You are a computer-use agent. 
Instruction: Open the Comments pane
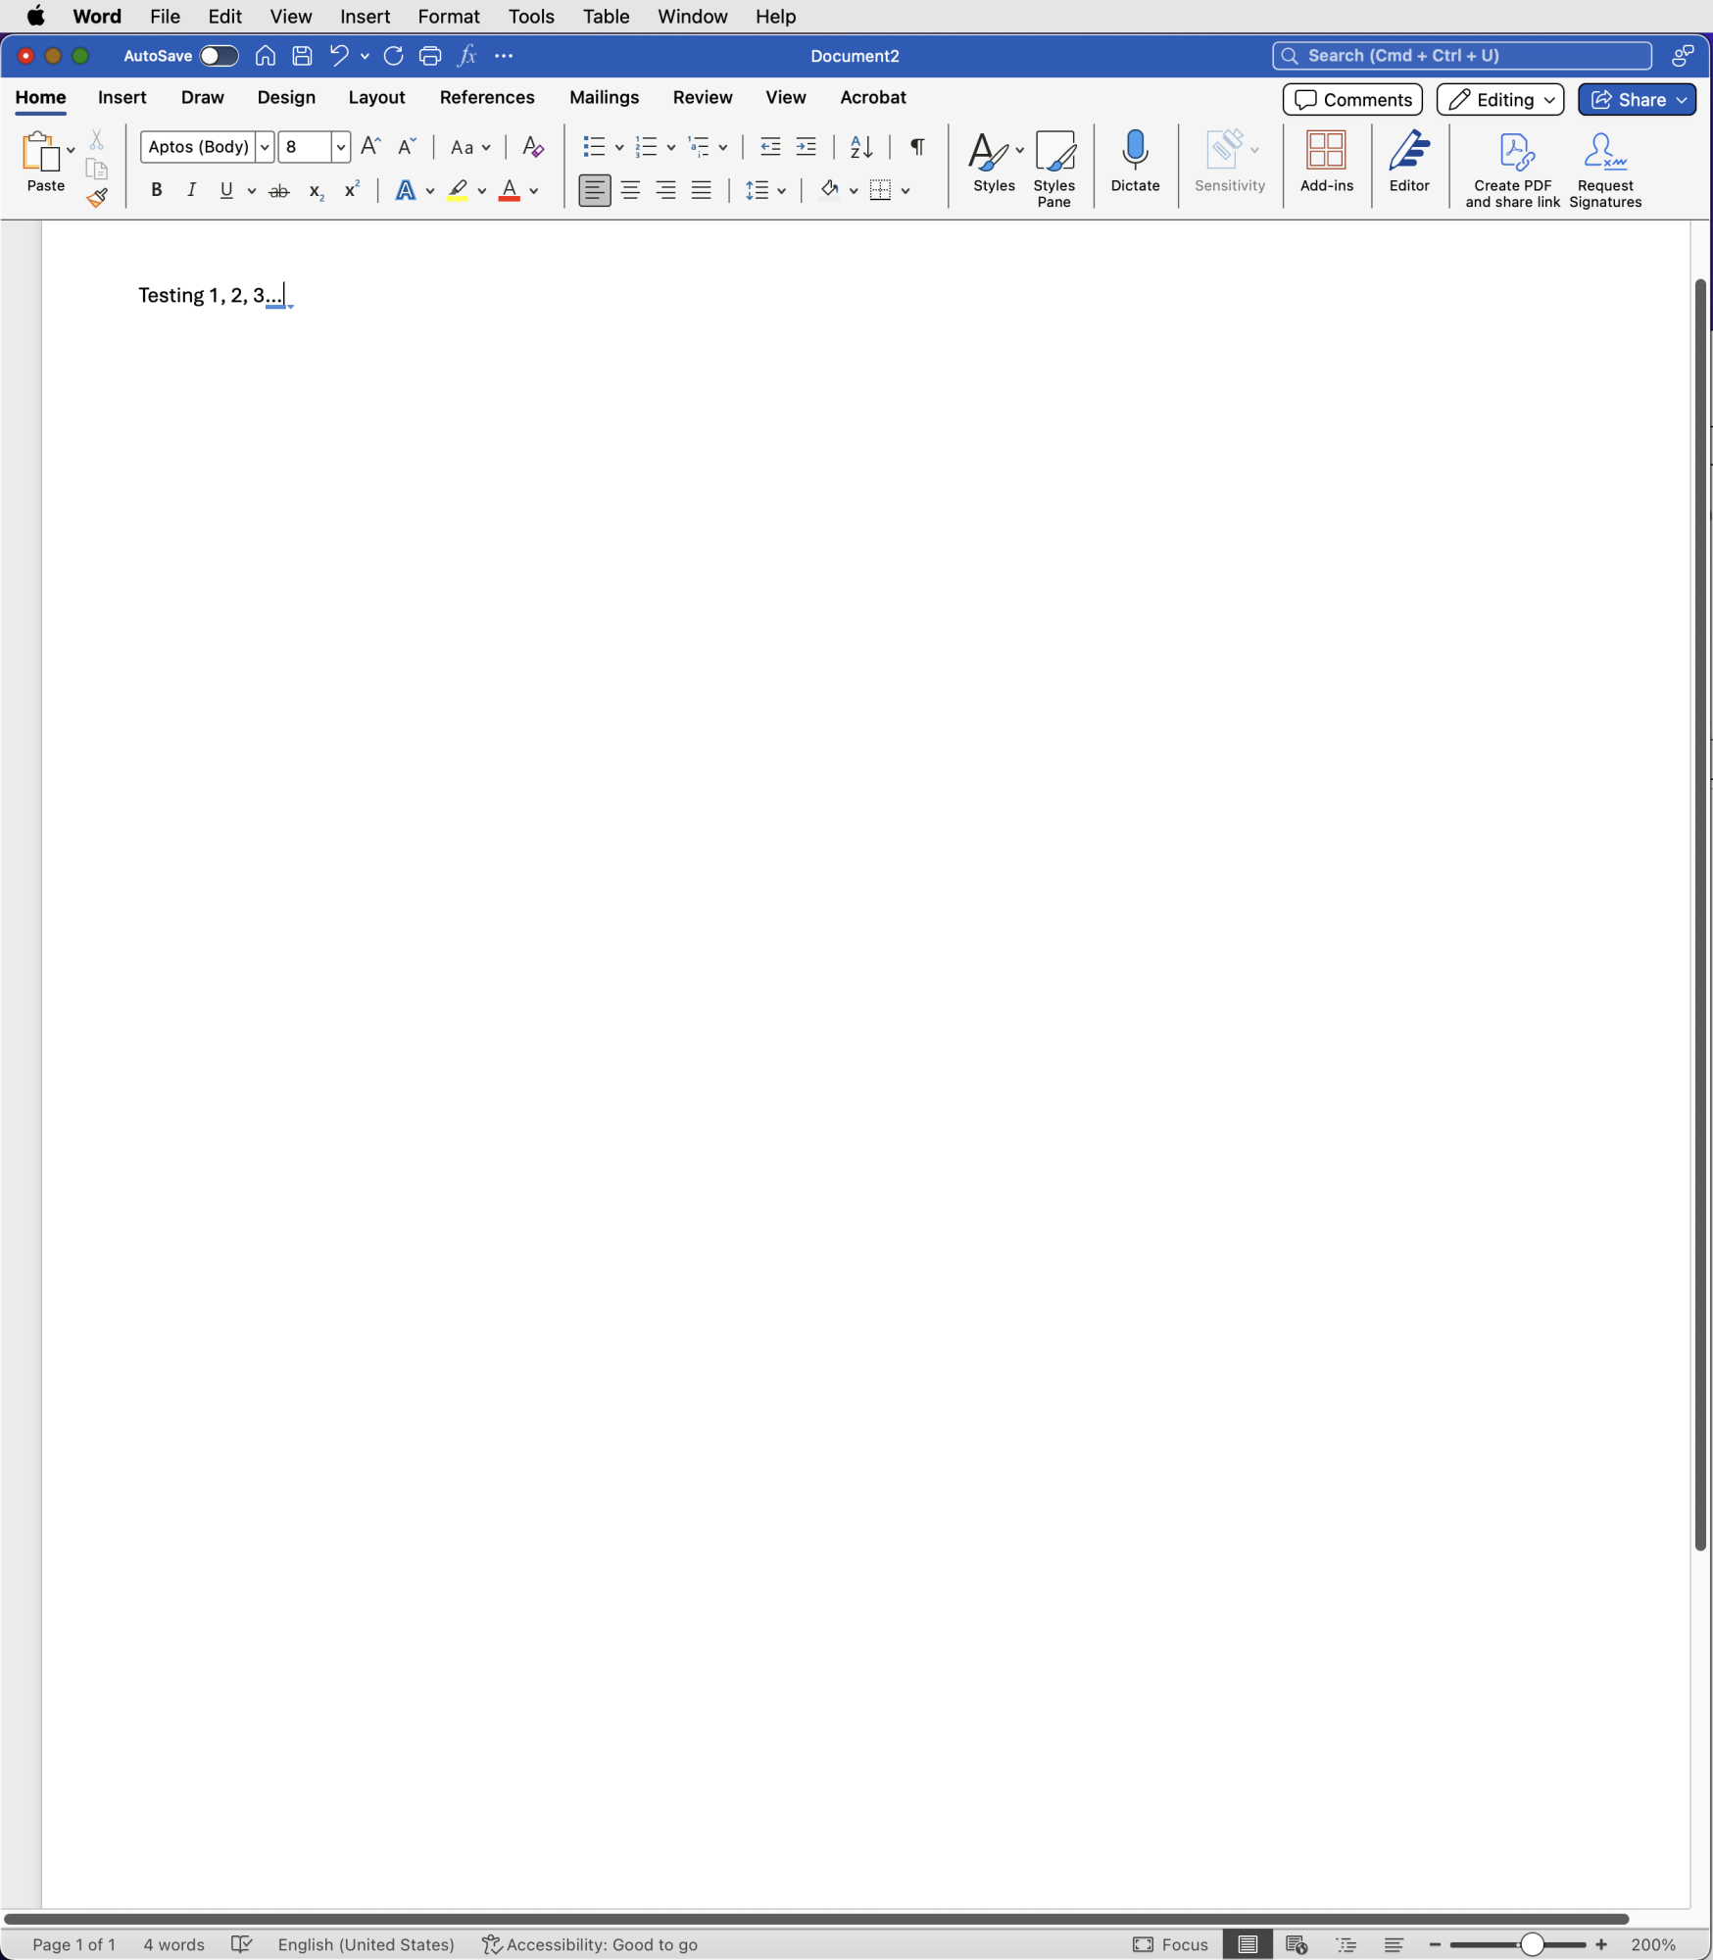[1352, 99]
